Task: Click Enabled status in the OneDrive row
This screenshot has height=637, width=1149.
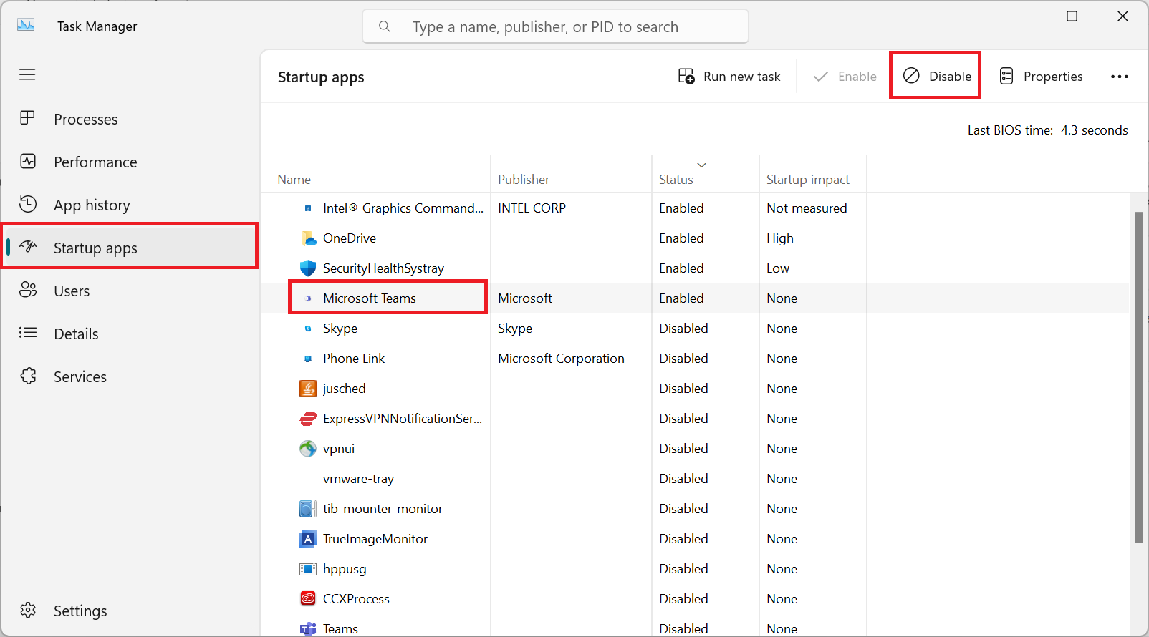Action: click(681, 238)
